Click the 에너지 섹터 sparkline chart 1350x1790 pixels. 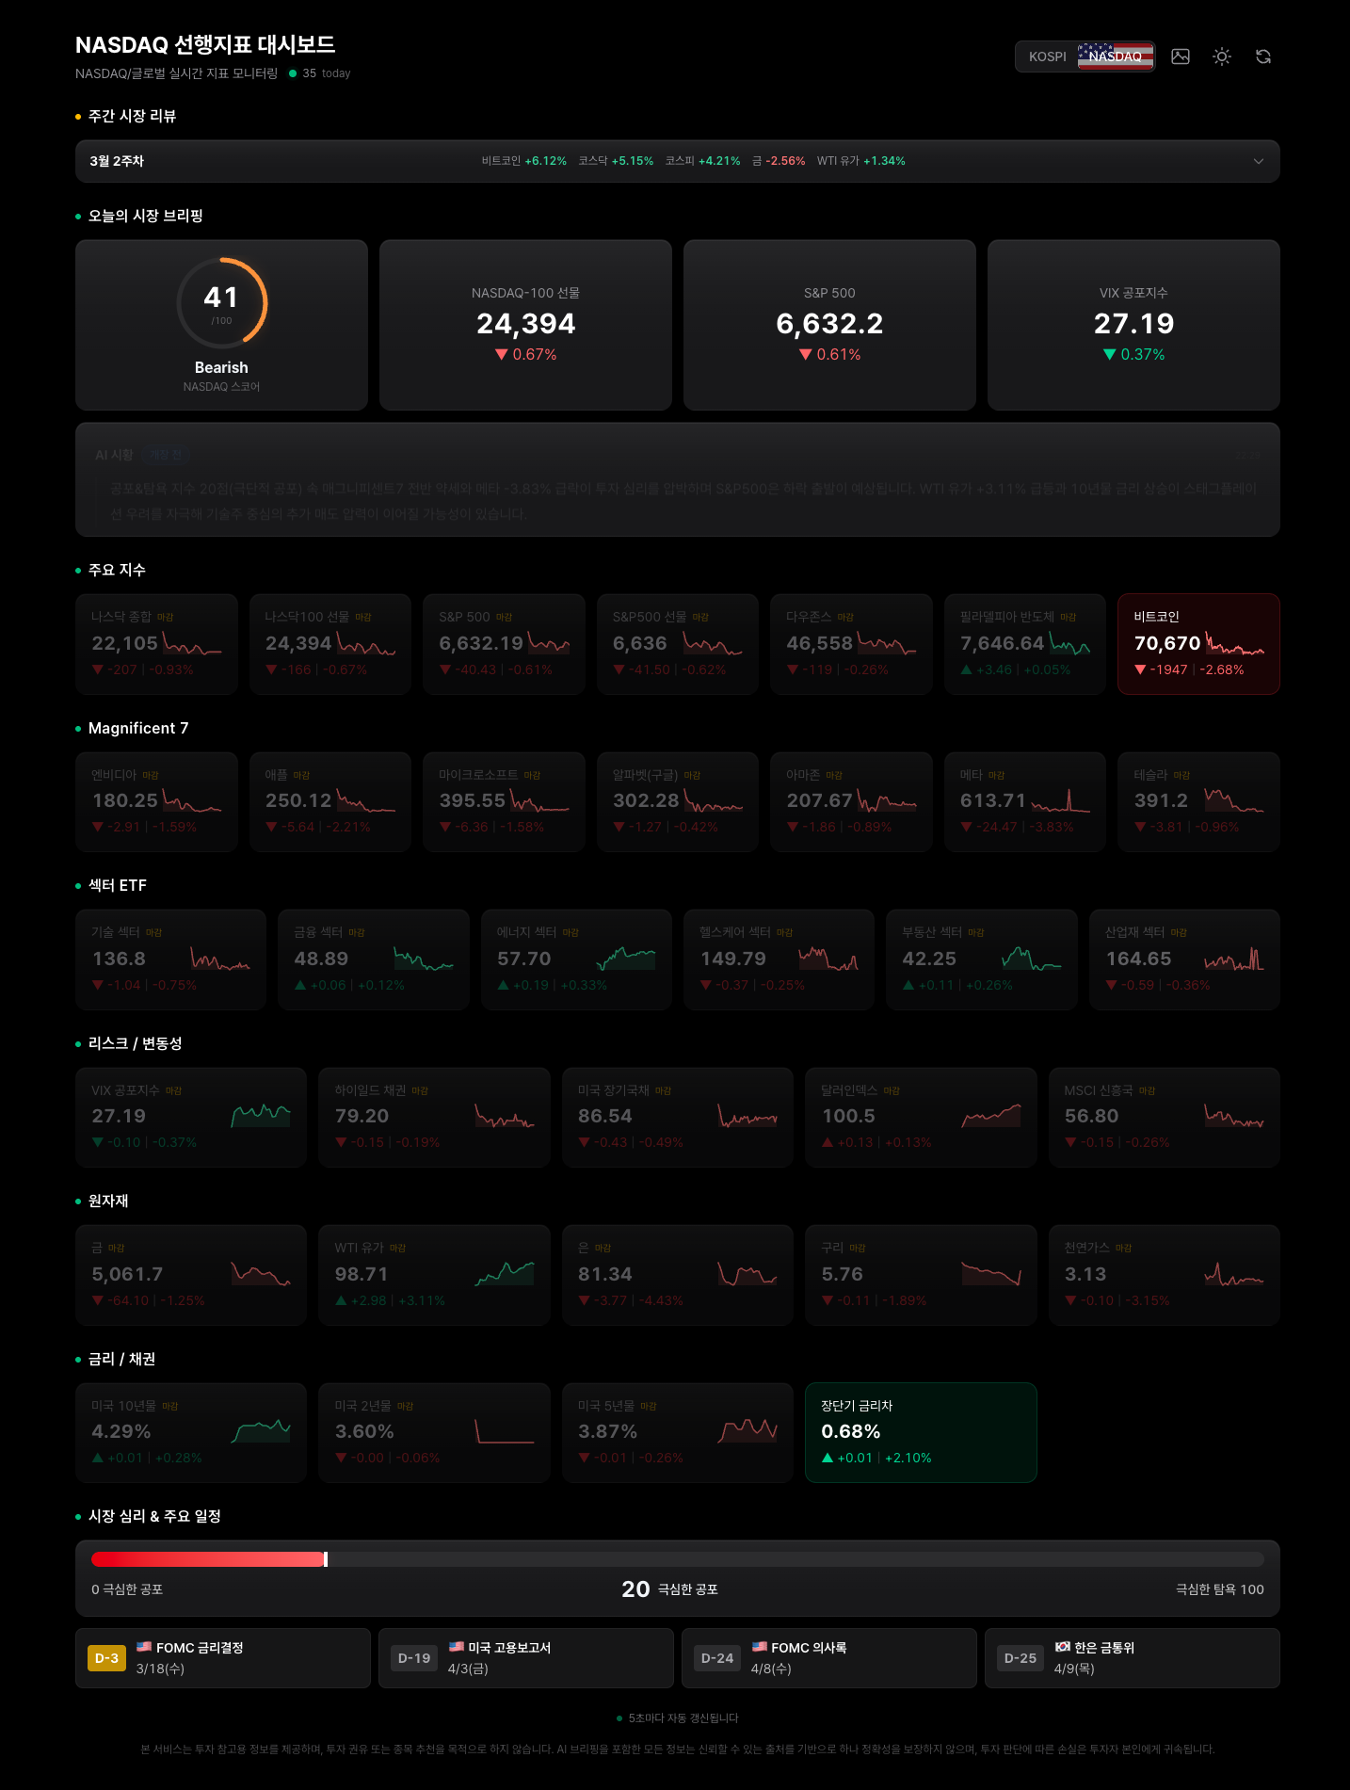click(x=626, y=959)
